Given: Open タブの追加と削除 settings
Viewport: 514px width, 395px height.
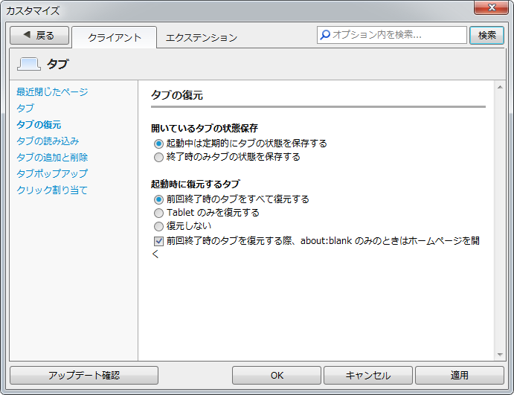Looking at the screenshot, I should [52, 158].
